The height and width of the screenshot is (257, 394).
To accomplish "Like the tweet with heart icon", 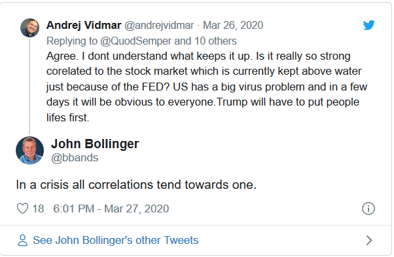I will 22,208.
